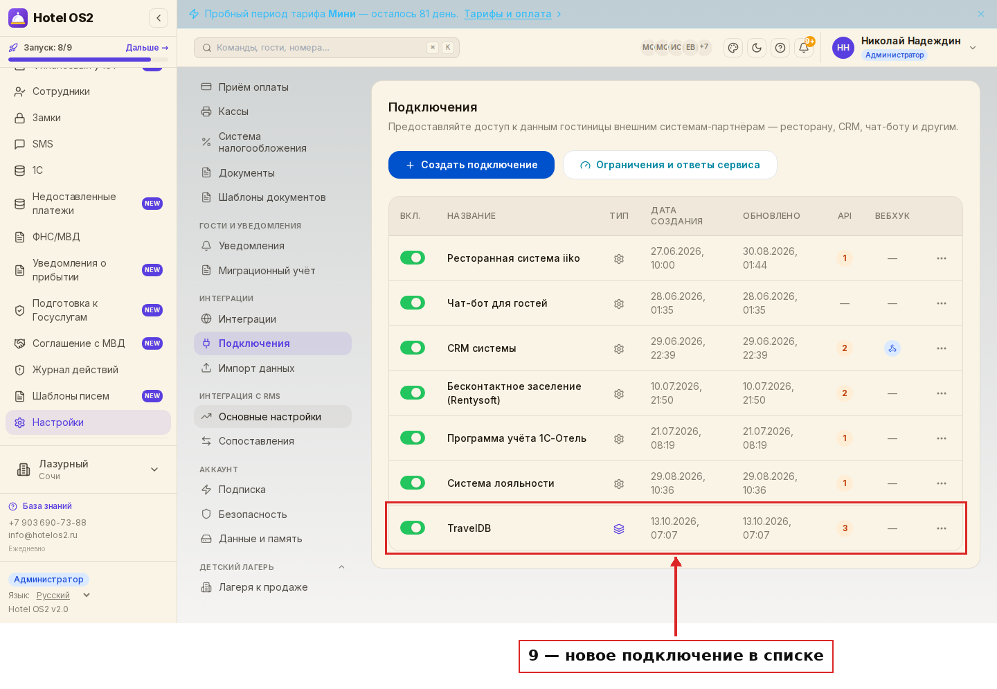Turn off the TravelDB connection toggle
This screenshot has height=689, width=997.
[413, 528]
